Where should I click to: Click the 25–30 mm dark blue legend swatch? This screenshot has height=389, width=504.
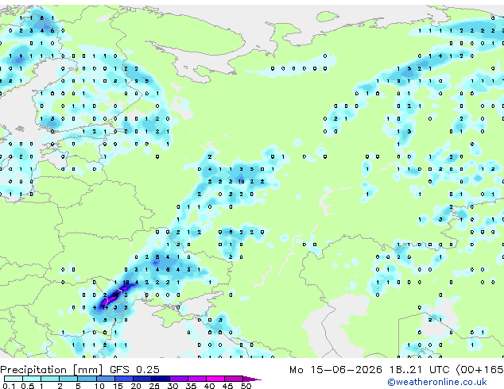(x=160, y=379)
